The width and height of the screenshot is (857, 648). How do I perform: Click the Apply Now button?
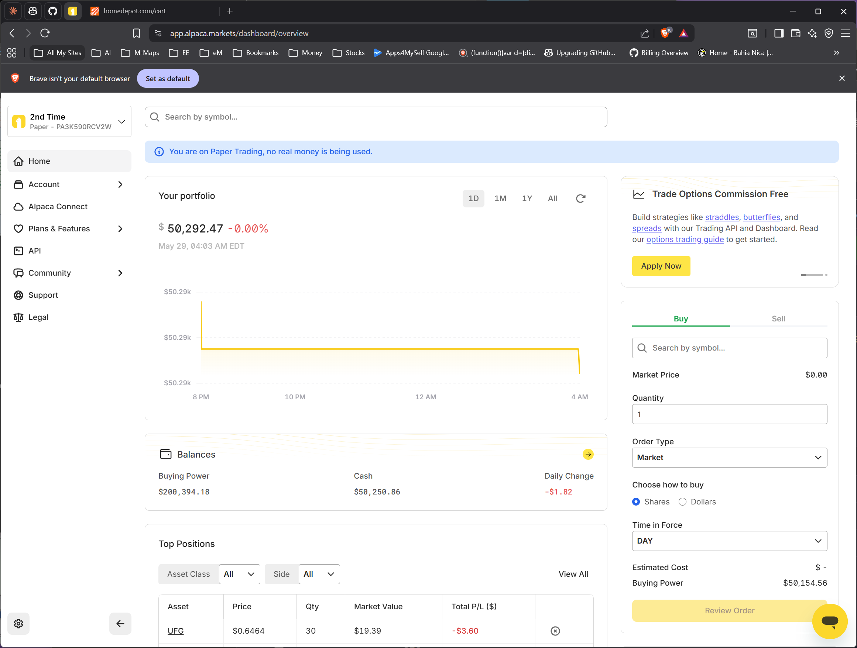pos(661,266)
